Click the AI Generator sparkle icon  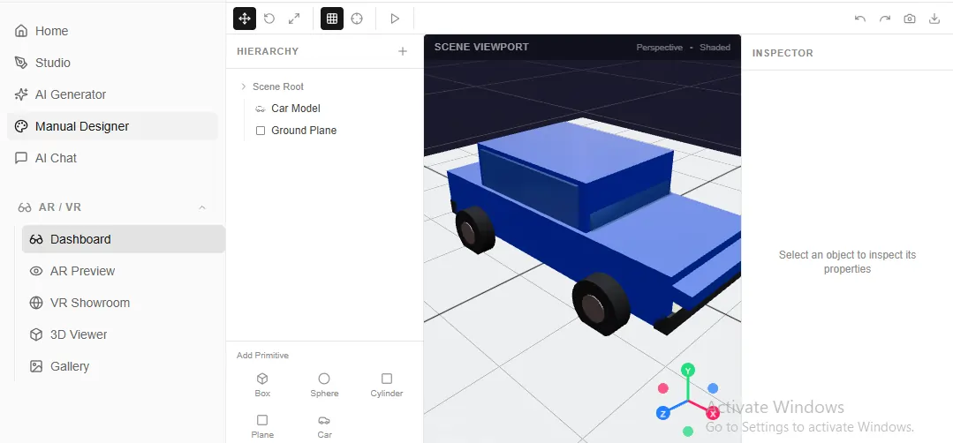(21, 94)
